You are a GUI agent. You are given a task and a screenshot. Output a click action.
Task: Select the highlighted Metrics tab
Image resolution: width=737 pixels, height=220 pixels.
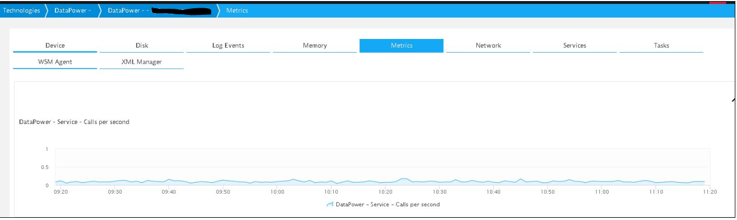pyautogui.click(x=401, y=46)
